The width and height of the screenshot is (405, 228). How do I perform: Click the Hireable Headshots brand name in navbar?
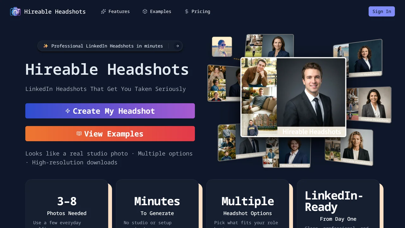click(55, 12)
